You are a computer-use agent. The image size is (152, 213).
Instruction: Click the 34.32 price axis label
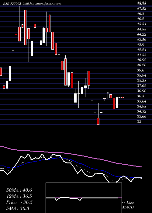142,111
